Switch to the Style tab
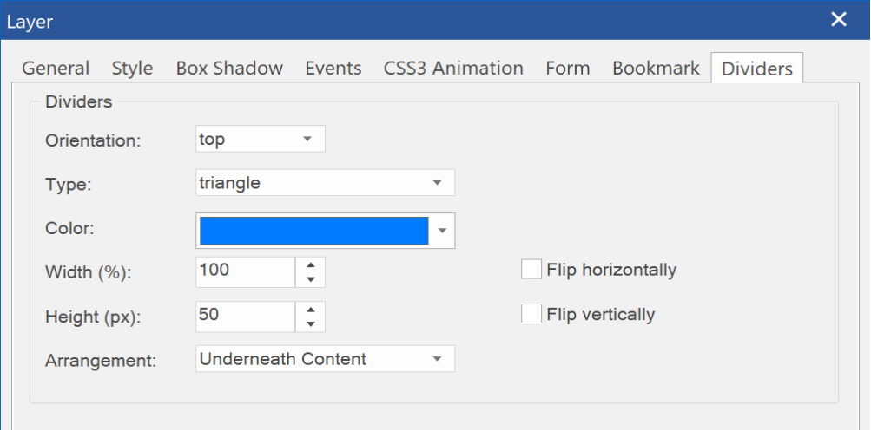Image resolution: width=871 pixels, height=431 pixels. 132,69
